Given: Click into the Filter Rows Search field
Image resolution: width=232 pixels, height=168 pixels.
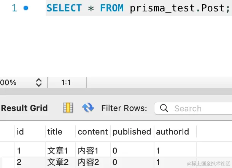Looking at the screenshot, I should (193, 108).
